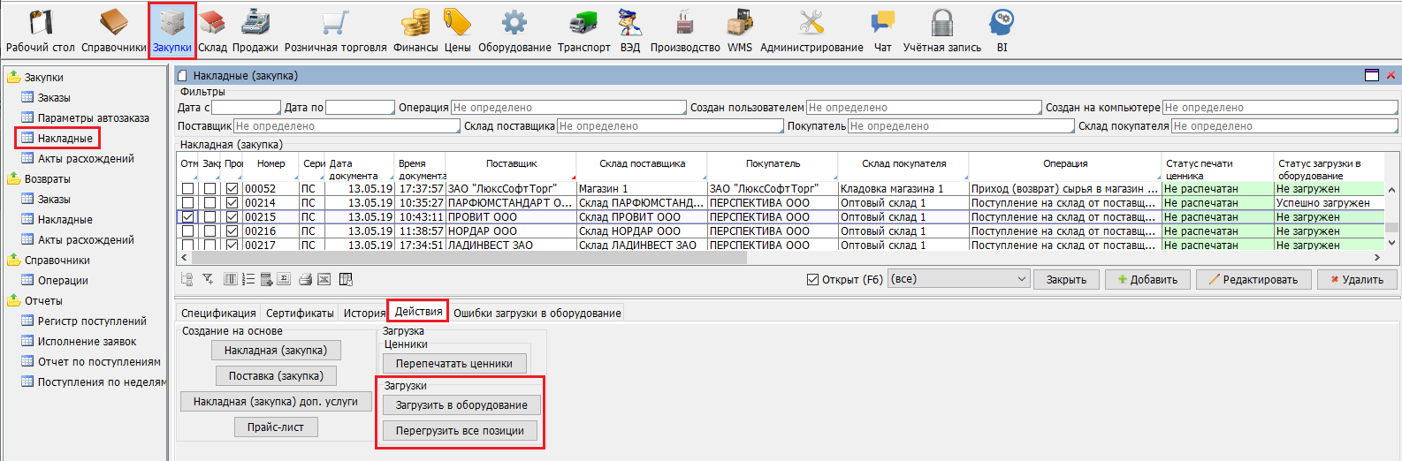The width and height of the screenshot is (1402, 461).
Task: Switch to the Спецификация tab
Action: (218, 313)
